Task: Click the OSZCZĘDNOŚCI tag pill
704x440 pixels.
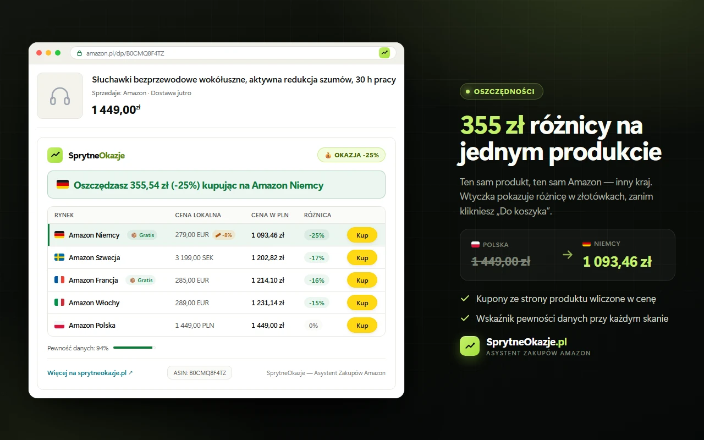Action: [502, 91]
